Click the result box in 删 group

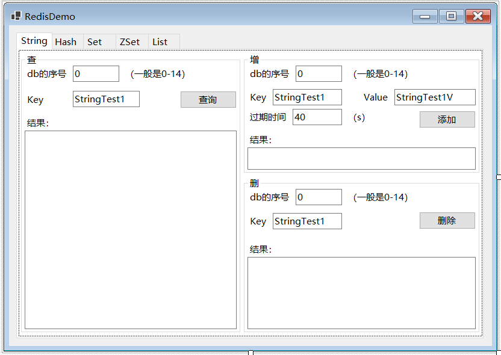[x=361, y=293]
